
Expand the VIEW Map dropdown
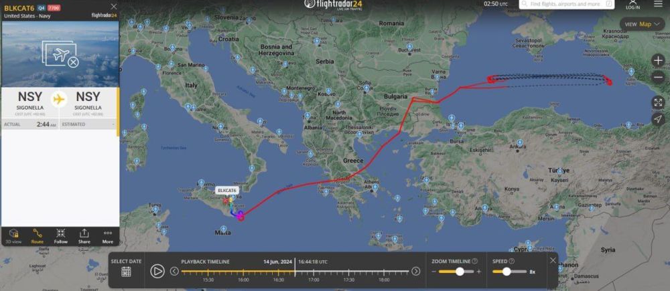(x=643, y=24)
